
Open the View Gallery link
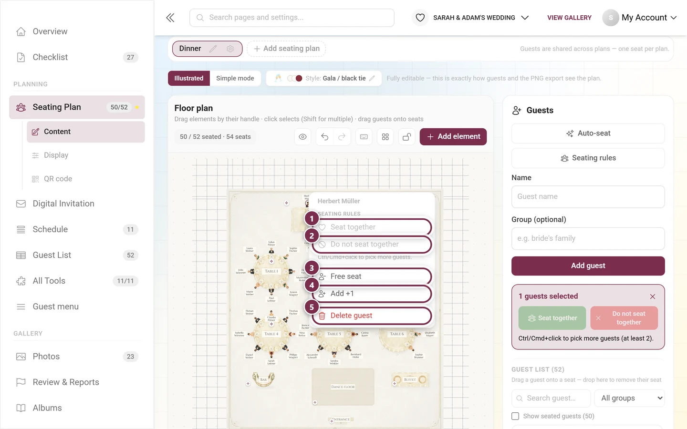tap(569, 18)
